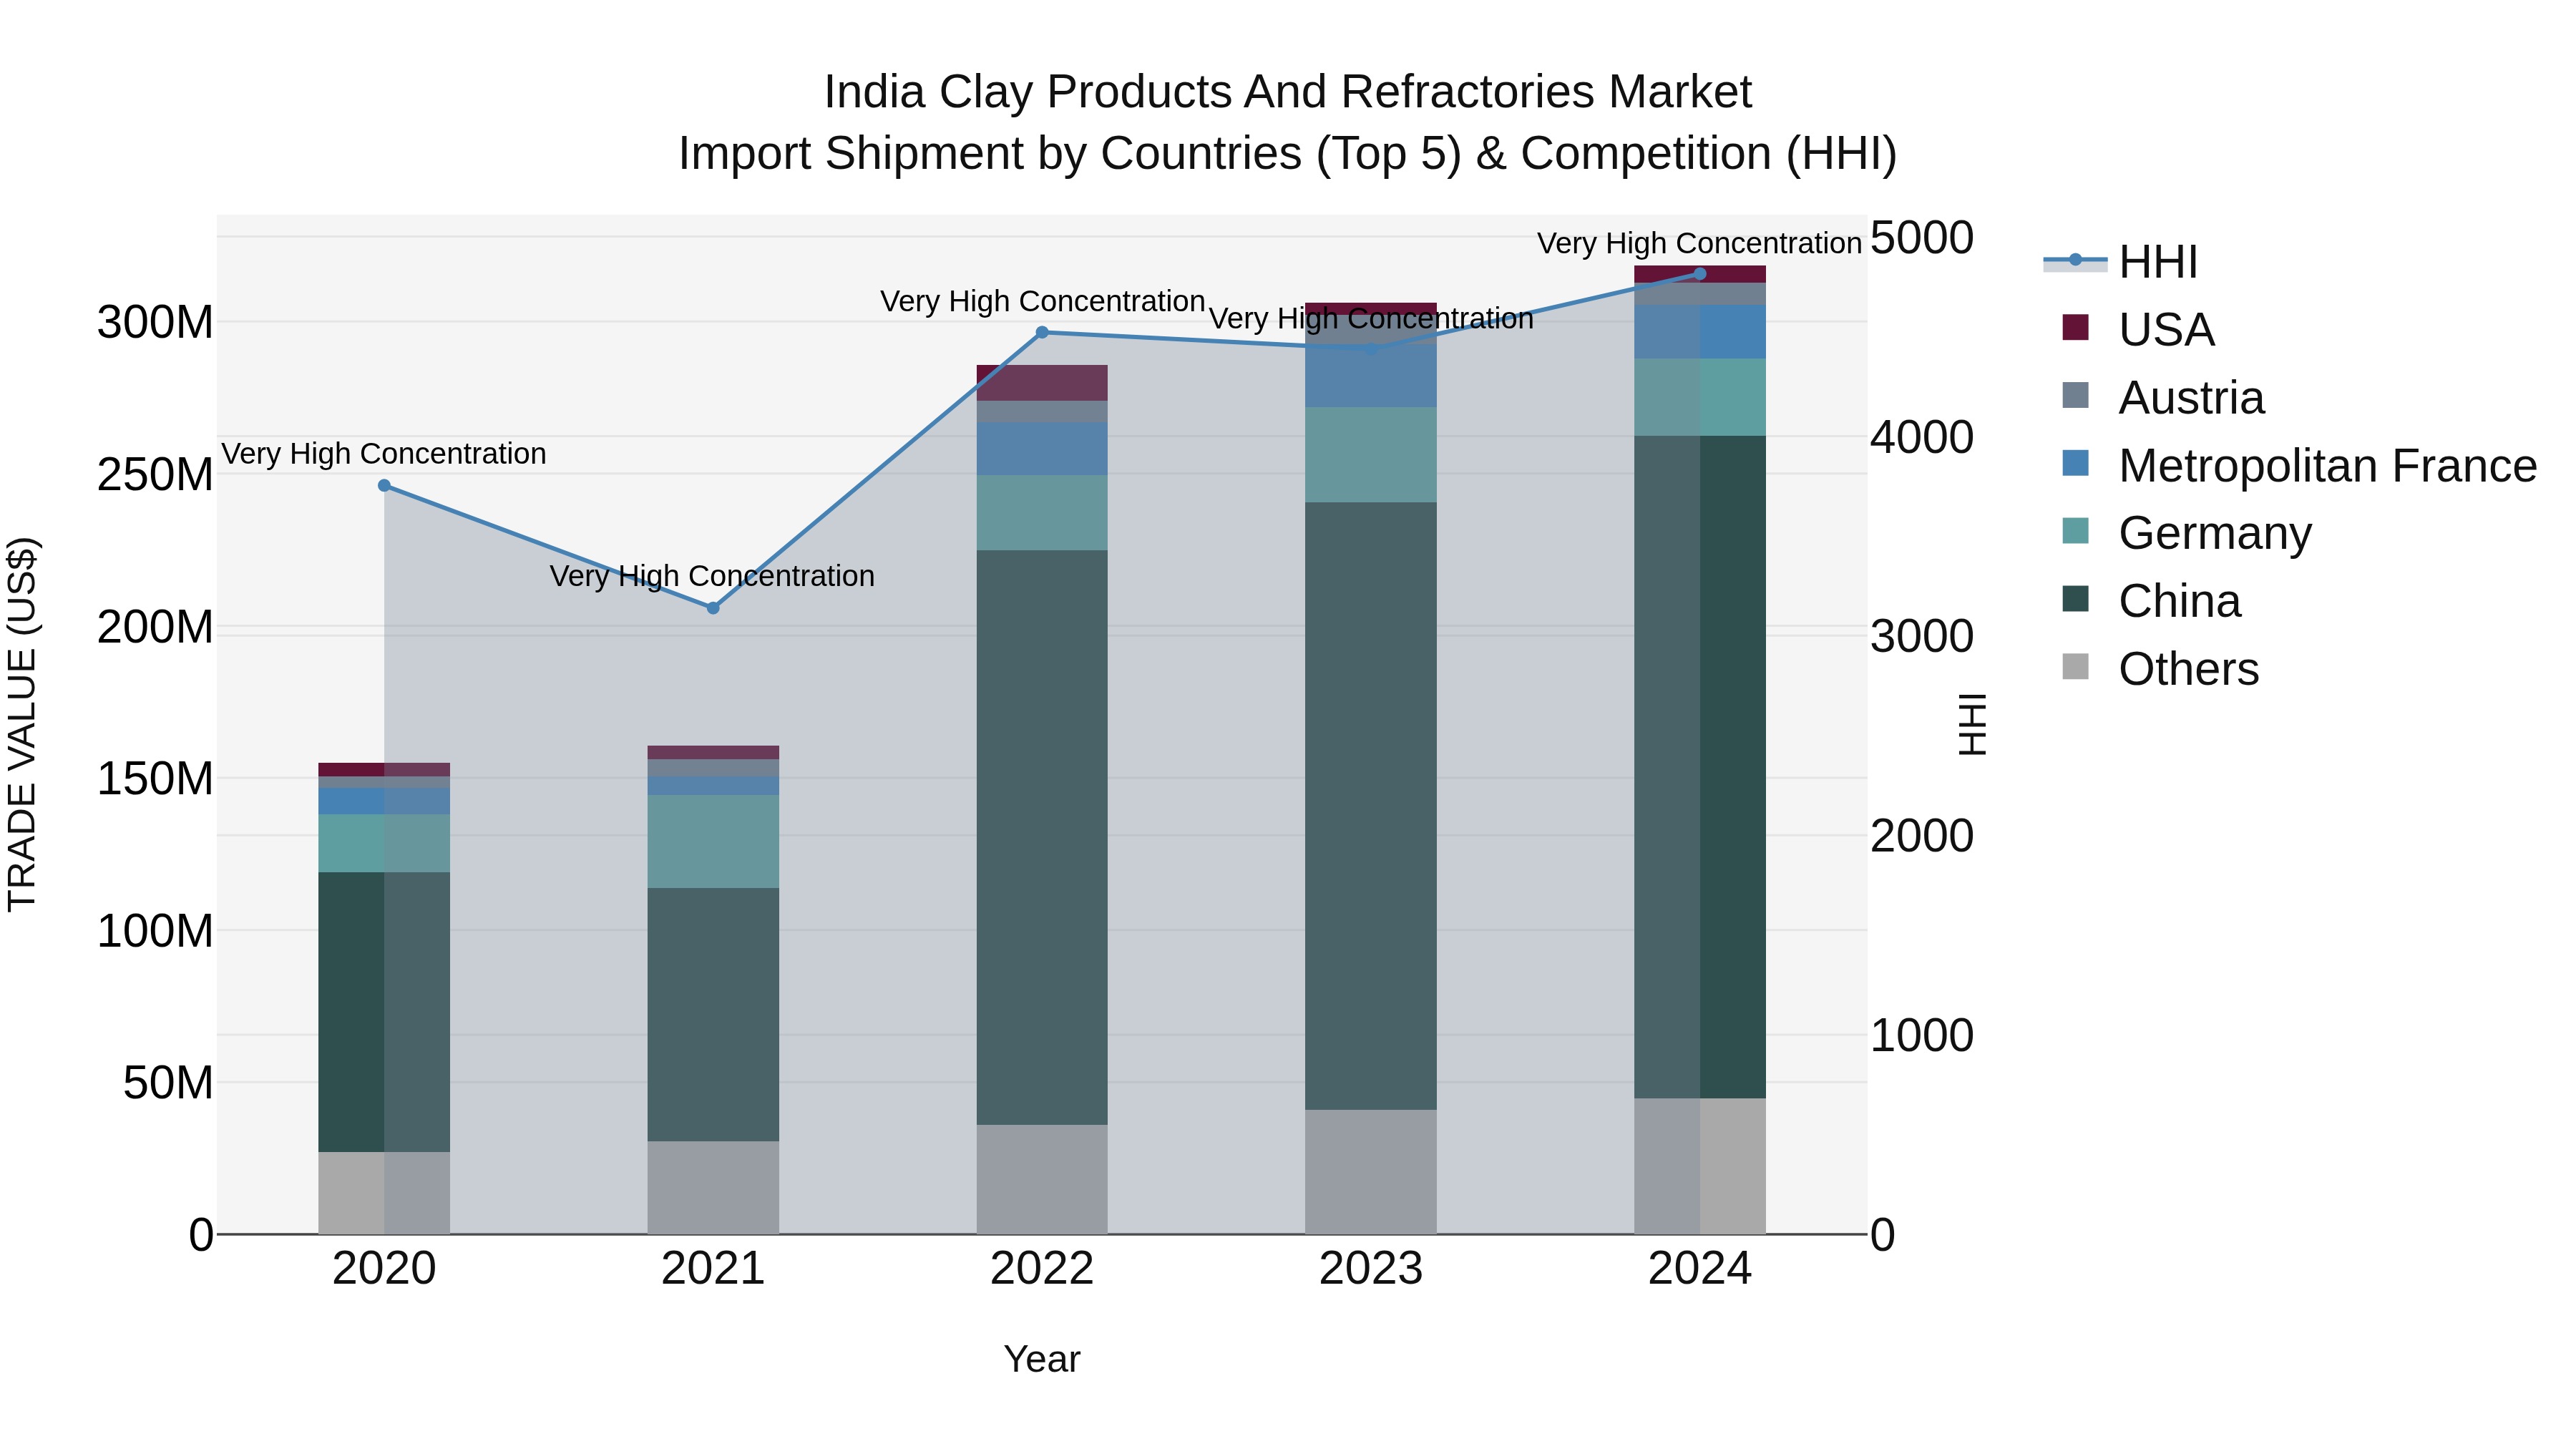This screenshot has width=2576, height=1449.
Task: Click the Germany segment of the 2021 bar
Action: coord(713,842)
